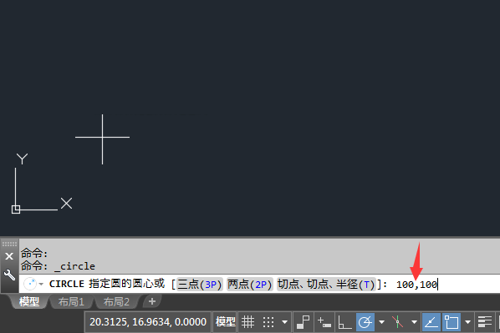Open snap mode settings dropdown arrow
500x333 pixels.
(284, 322)
